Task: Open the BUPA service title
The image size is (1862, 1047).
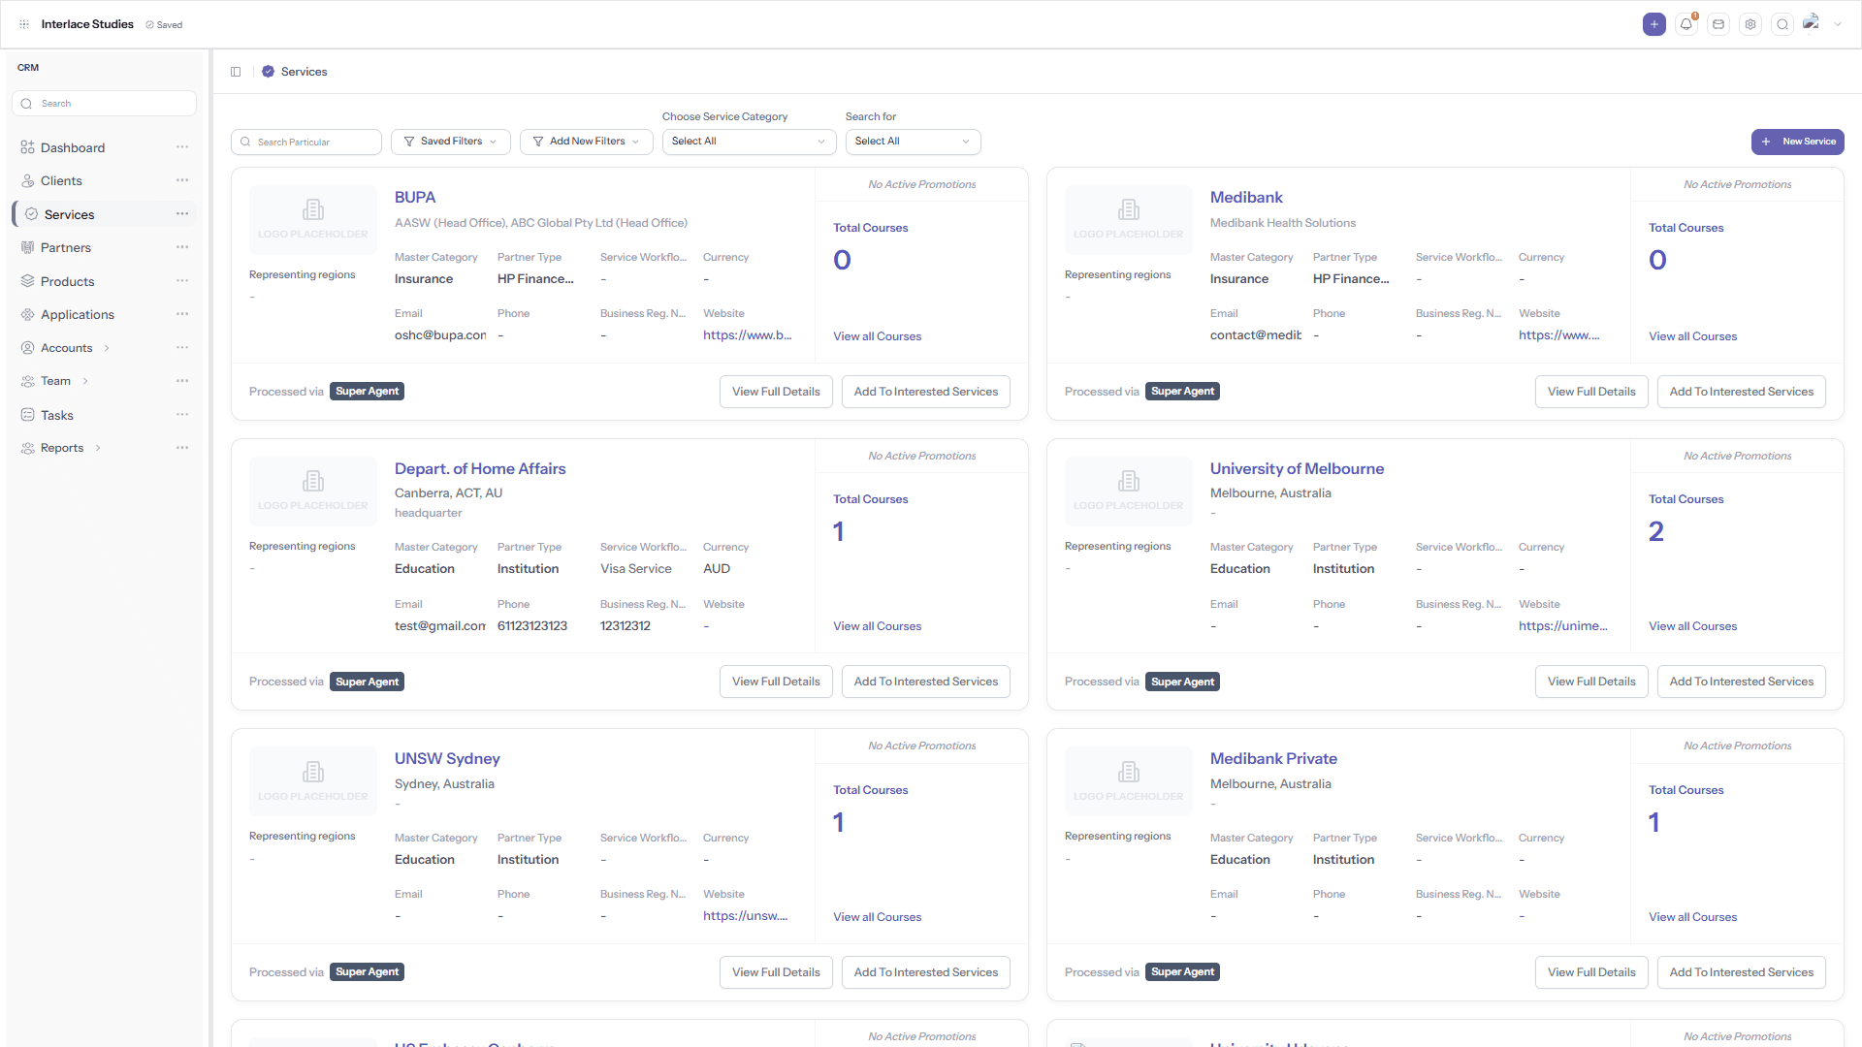Action: tap(415, 198)
